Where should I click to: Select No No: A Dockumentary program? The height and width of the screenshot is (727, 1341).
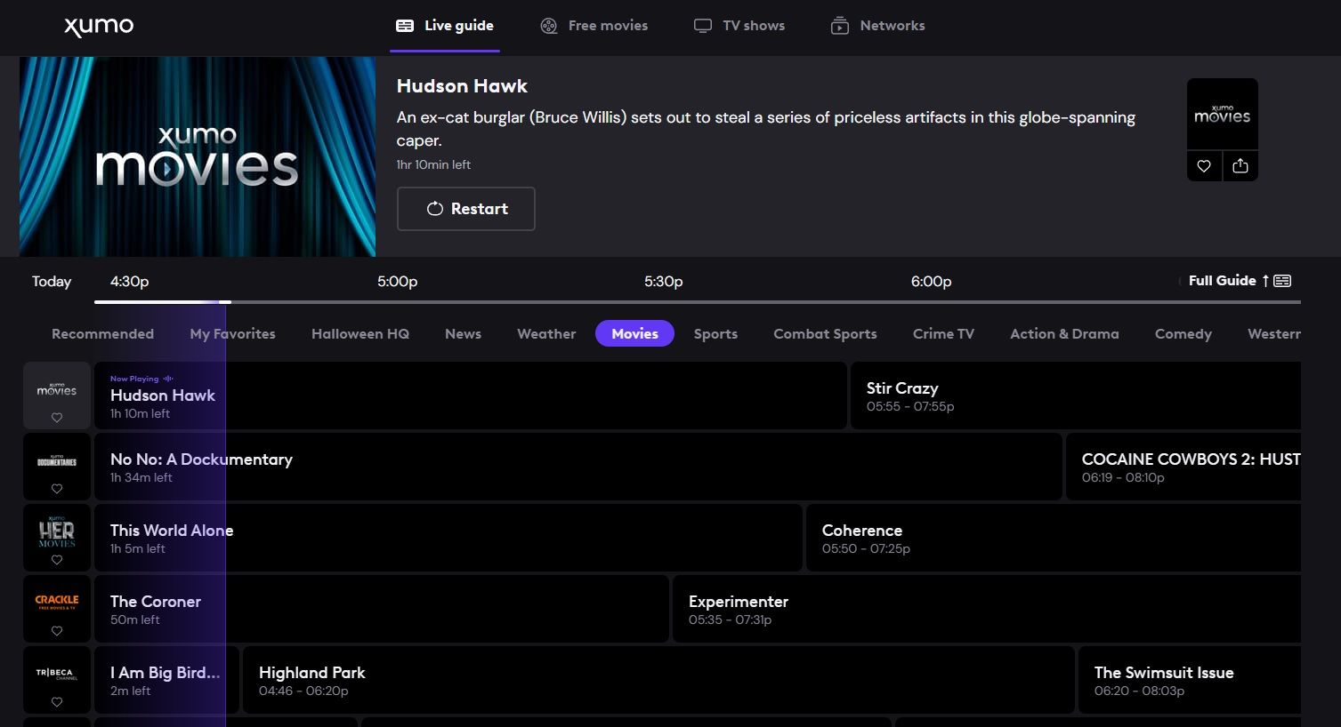[578, 467]
